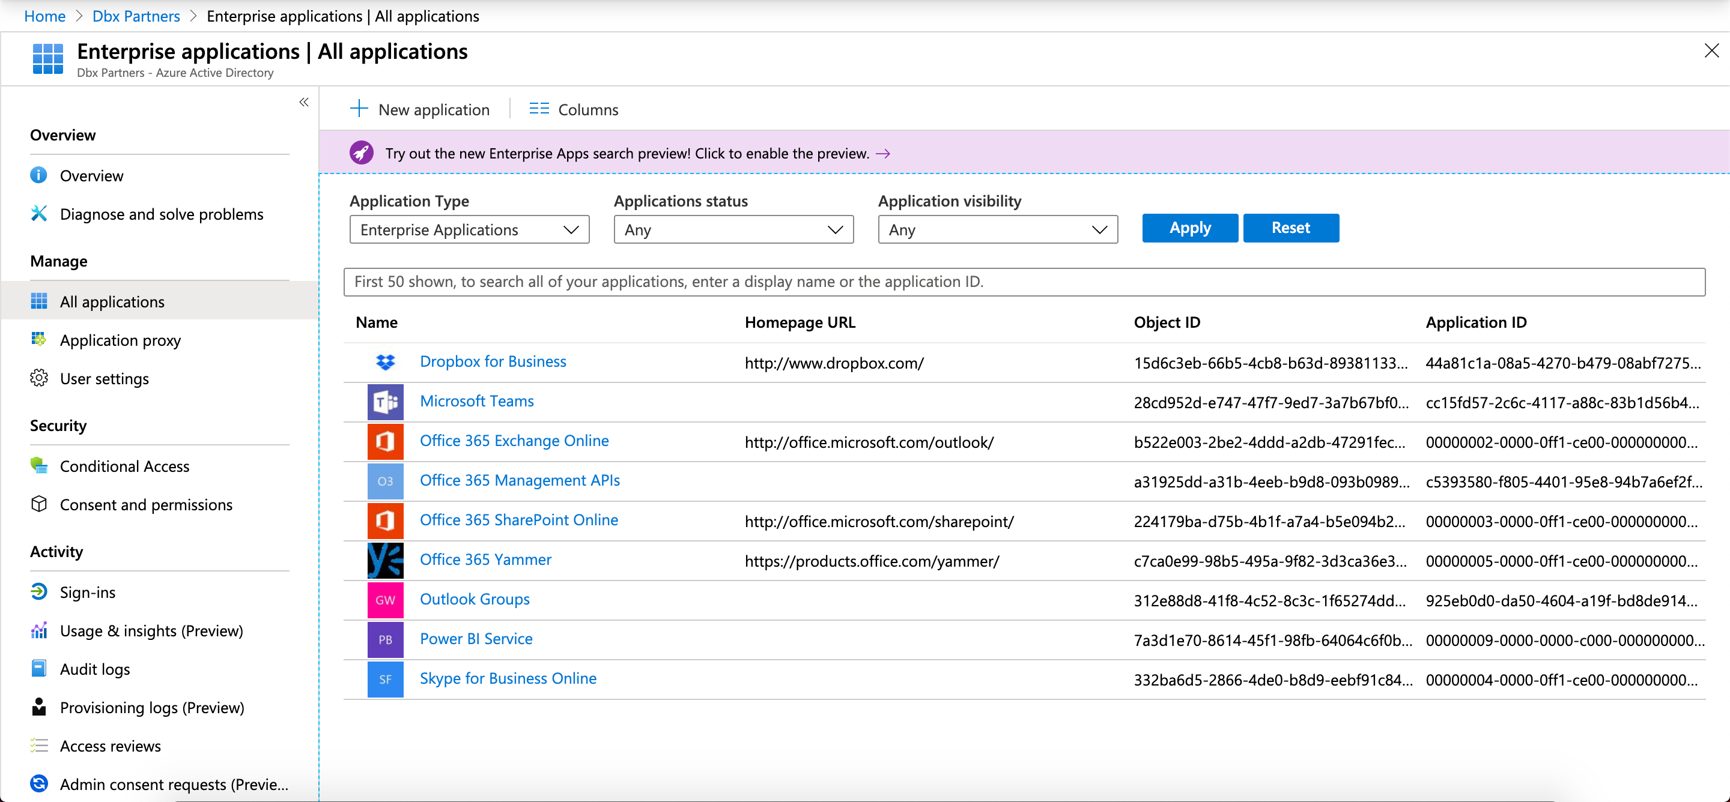Collapse the left sidebar with double chevron
Viewport: 1730px width, 802px height.
pyautogui.click(x=303, y=102)
